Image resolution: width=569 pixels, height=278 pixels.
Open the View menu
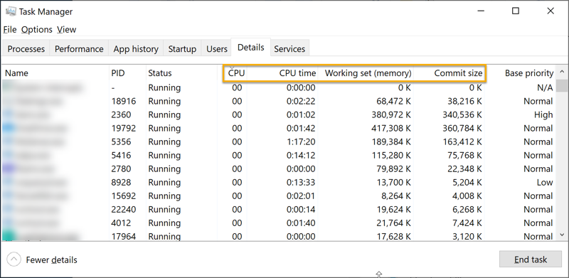pos(66,29)
